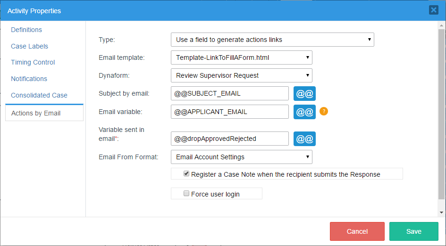Select the Notifications tab
Viewport: 446px width, 246px height.
[29, 79]
